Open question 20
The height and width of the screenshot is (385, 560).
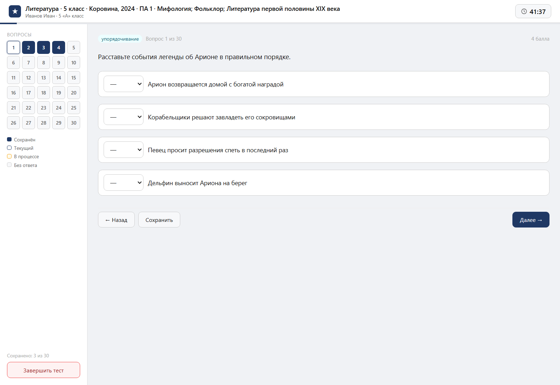tap(73, 93)
